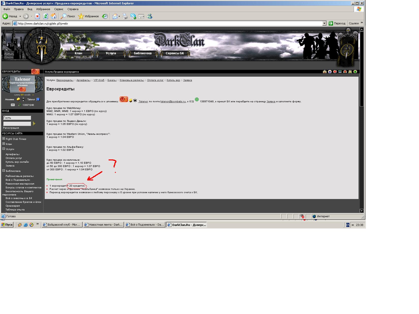This screenshot has height=314, width=419.
Task: Click the address bar URL field
Action: coord(168,23)
